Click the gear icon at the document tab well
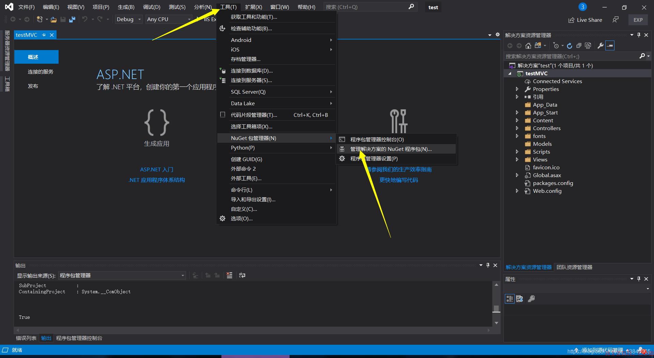 coord(497,35)
